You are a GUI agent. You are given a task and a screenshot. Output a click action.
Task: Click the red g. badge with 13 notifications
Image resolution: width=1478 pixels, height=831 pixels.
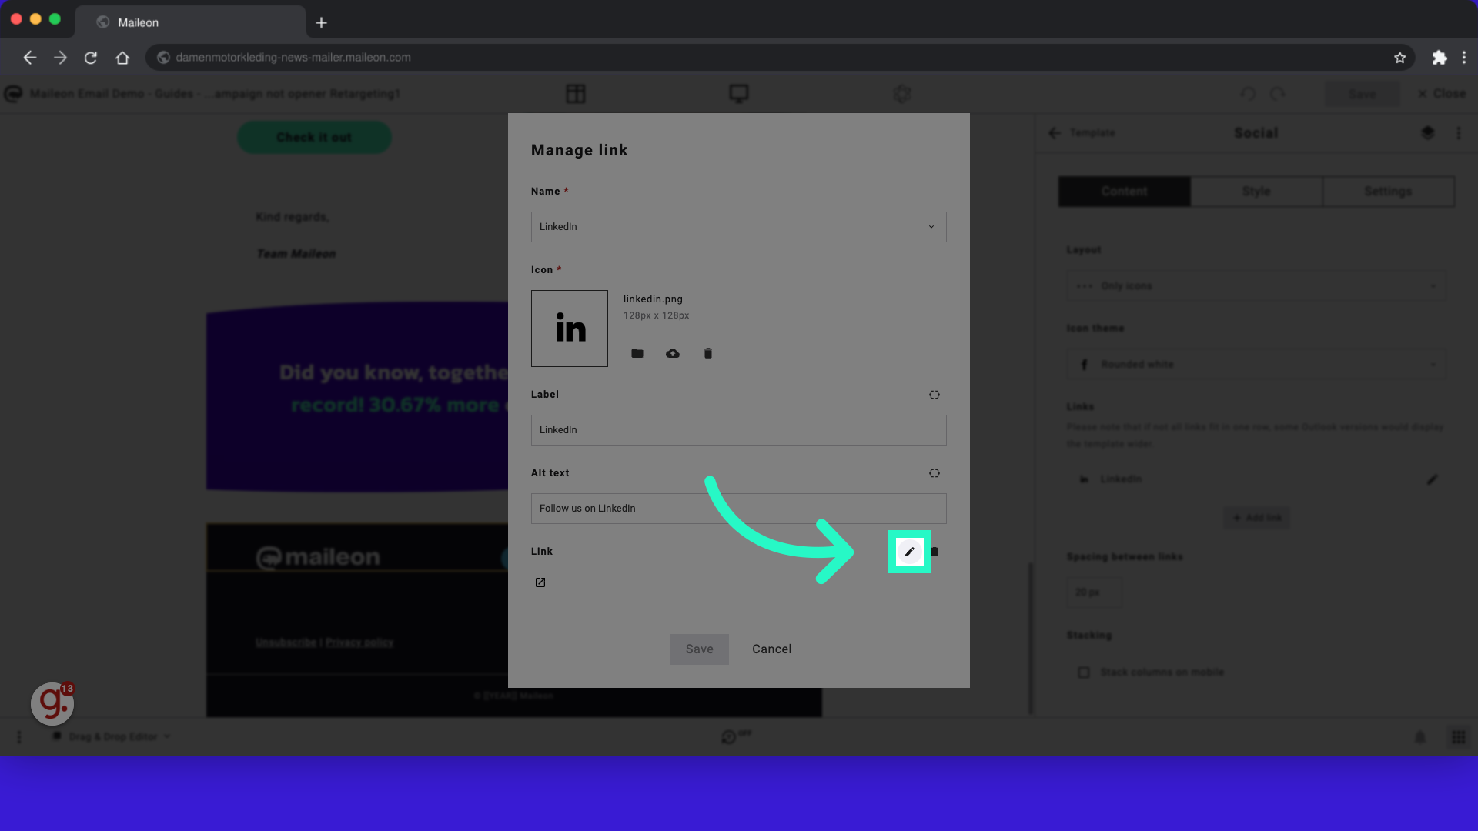point(52,703)
